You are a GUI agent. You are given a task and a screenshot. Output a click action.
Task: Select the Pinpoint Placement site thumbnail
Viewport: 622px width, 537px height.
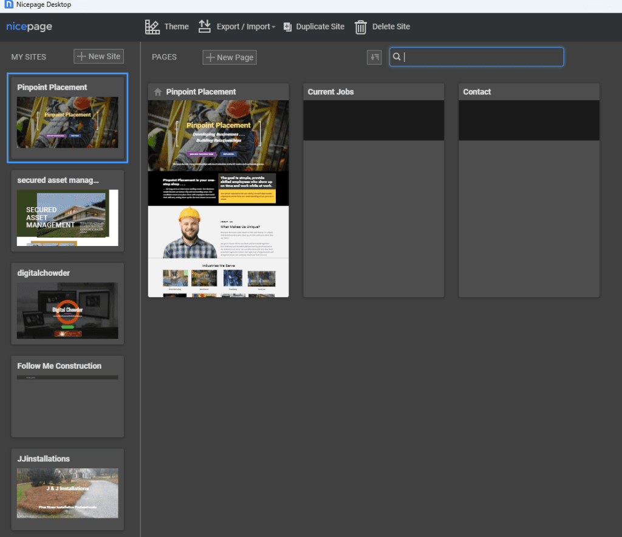(67, 122)
